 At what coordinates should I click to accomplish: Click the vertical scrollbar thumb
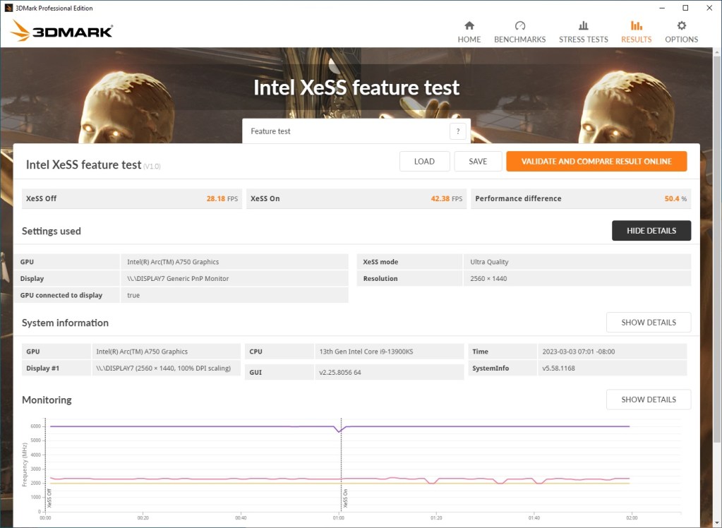(717, 248)
